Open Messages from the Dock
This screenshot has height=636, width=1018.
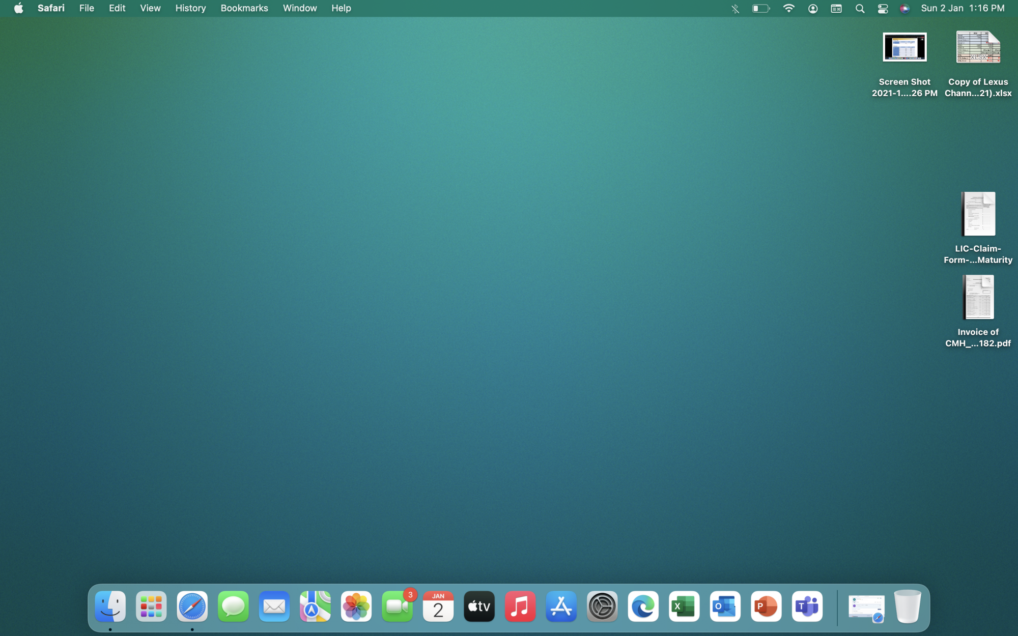click(233, 606)
